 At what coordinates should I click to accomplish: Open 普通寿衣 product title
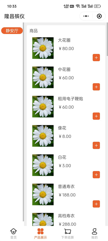(66, 186)
